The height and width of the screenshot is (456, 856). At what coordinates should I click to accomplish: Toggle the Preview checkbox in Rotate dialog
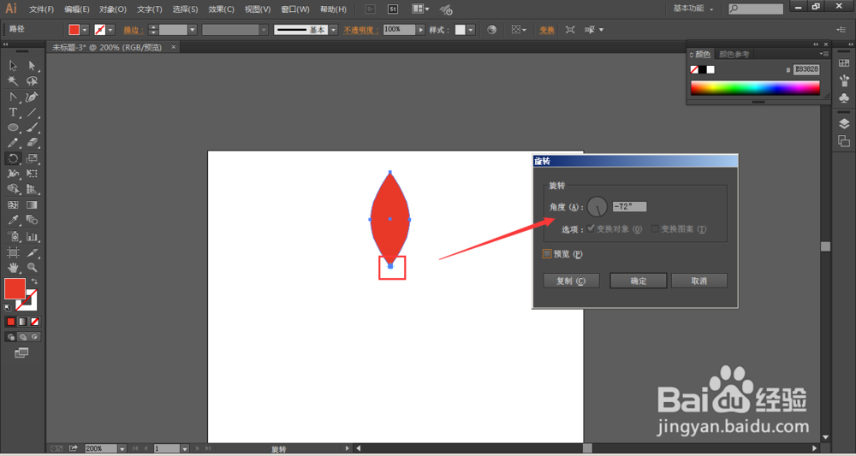point(547,253)
